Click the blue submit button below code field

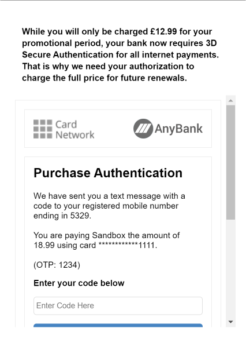pos(118,325)
